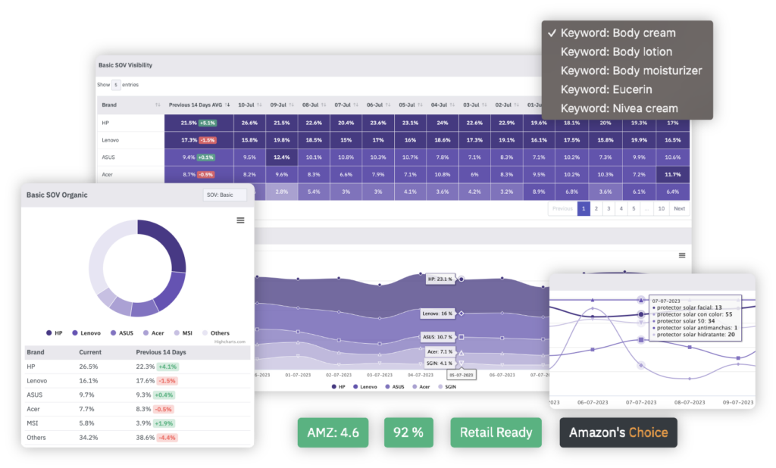The height and width of the screenshot is (468, 776).
Task: Click the Acer: 7.1 % triangle data marker
Action: click(x=462, y=353)
